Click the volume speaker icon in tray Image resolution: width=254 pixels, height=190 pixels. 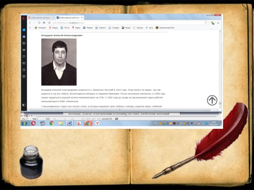[178, 123]
